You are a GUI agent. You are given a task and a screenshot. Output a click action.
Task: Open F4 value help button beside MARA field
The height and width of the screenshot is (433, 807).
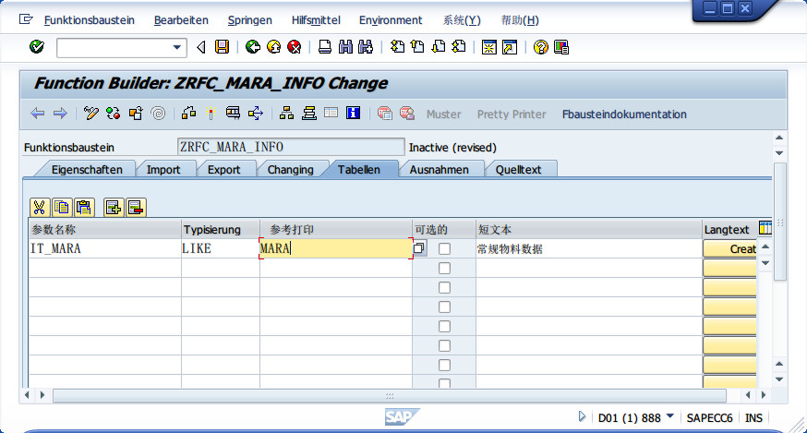(x=419, y=248)
